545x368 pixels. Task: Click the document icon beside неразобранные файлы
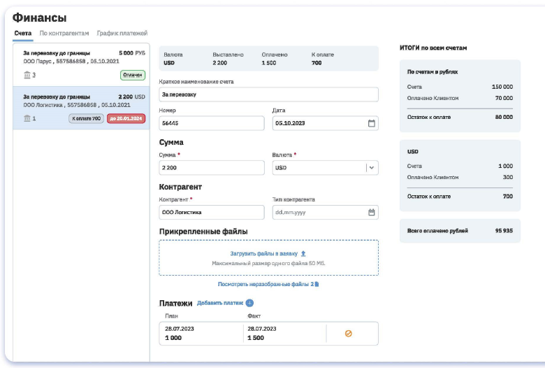point(317,285)
